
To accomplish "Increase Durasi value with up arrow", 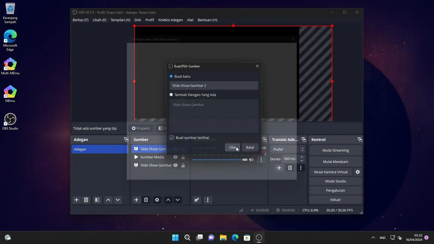I will [302, 157].
